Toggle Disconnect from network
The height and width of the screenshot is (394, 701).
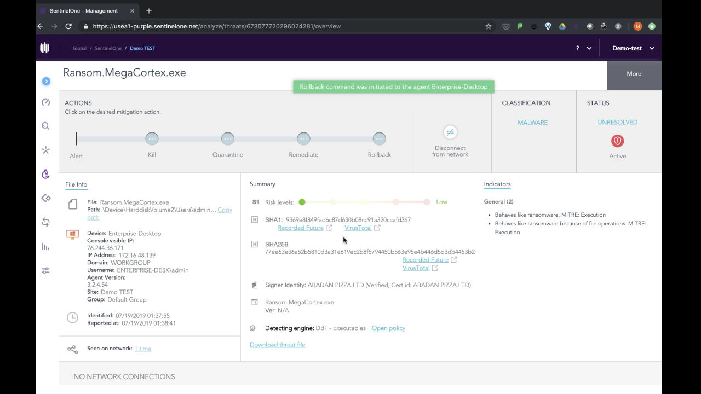450,132
